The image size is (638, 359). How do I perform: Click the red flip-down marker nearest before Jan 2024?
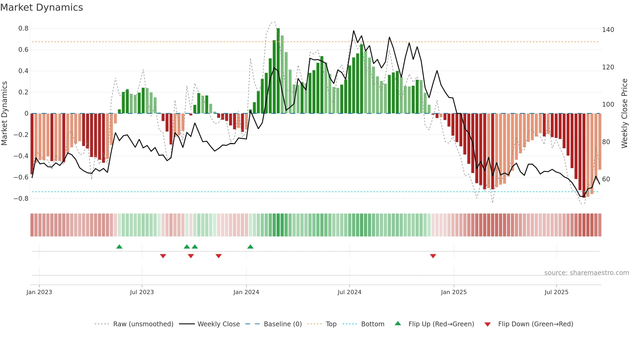(x=219, y=256)
